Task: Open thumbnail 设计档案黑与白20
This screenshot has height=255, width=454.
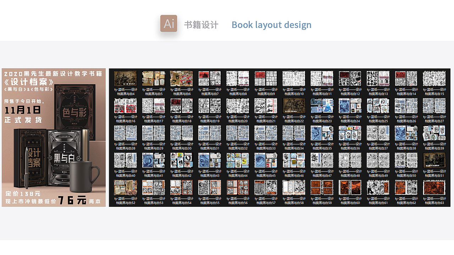Action: [x=238, y=106]
